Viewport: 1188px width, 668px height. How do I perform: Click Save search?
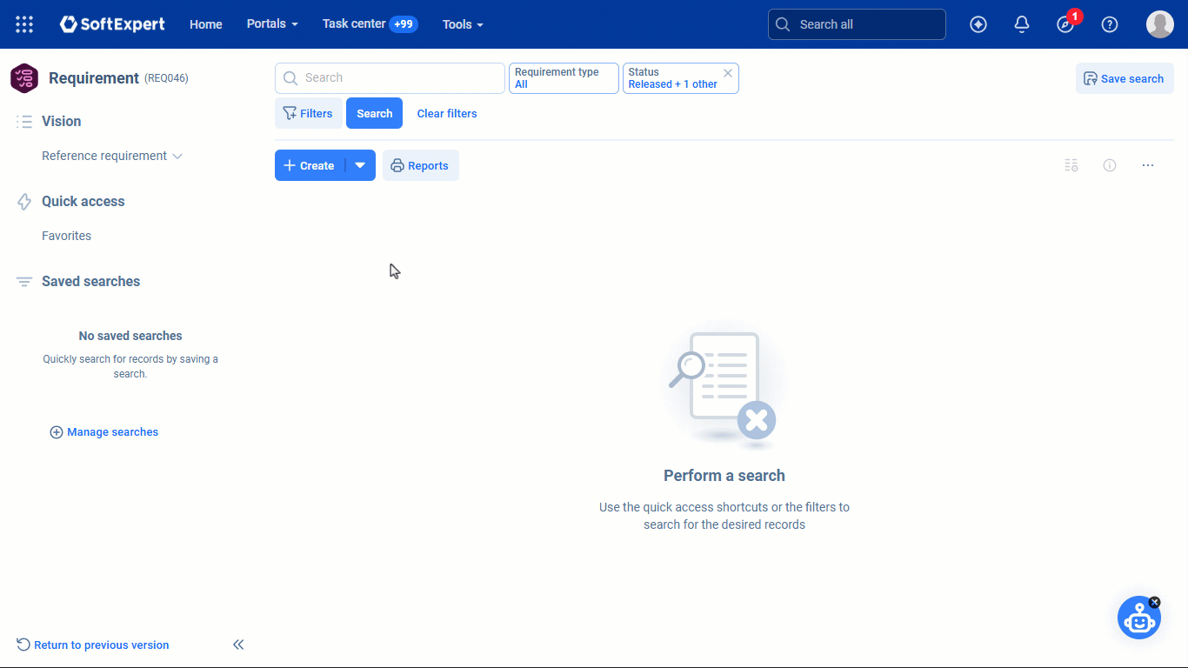tap(1125, 78)
